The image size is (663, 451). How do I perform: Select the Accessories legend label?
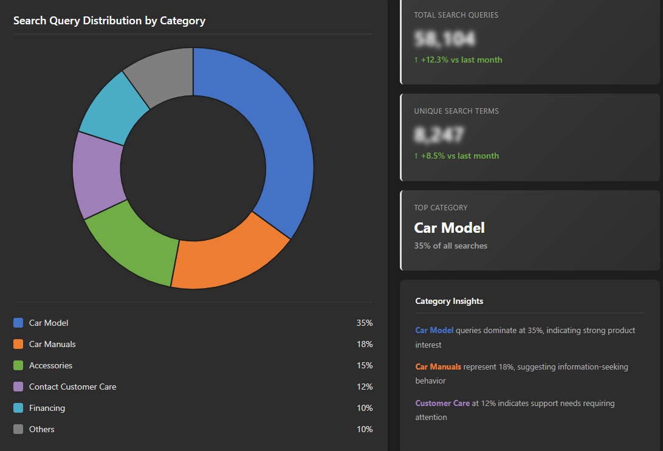[50, 365]
